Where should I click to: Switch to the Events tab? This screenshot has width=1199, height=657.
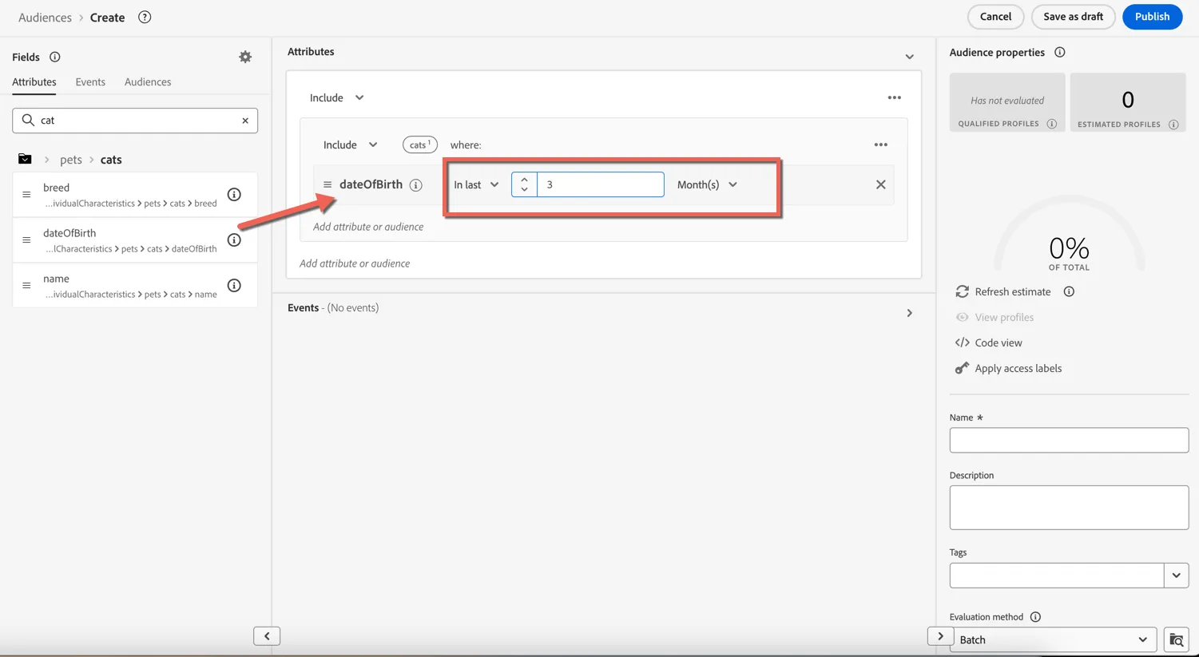point(90,81)
